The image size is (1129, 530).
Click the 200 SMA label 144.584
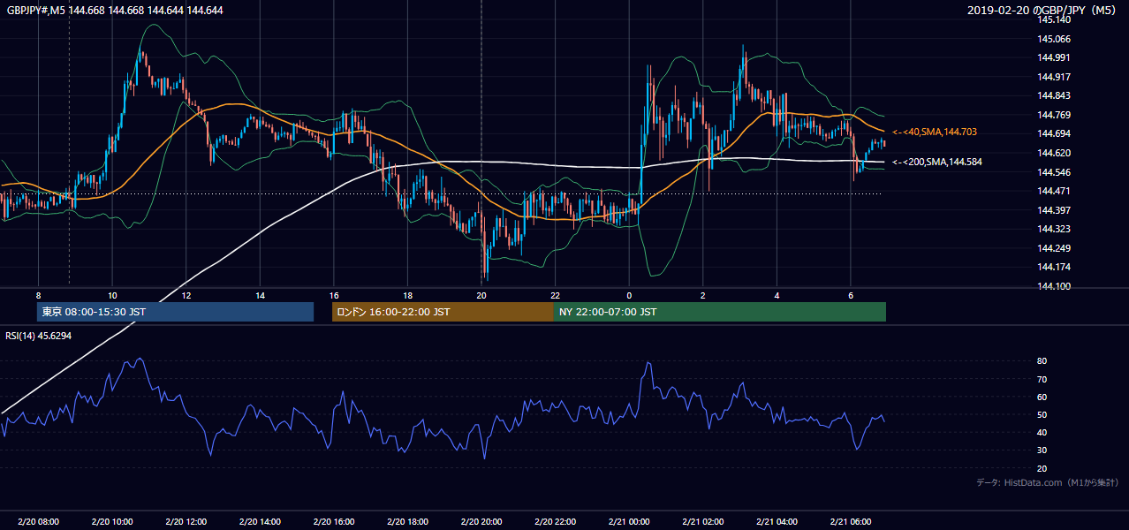click(x=936, y=162)
